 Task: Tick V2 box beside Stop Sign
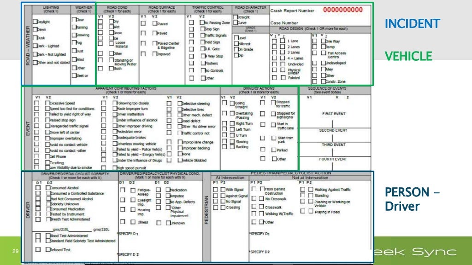pos(203,29)
